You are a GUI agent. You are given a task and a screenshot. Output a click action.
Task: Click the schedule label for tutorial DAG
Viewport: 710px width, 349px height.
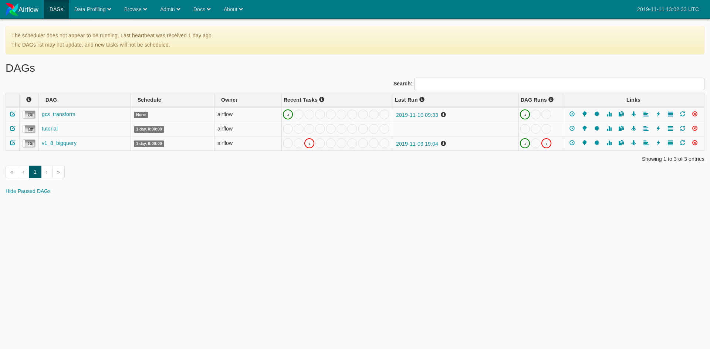click(x=149, y=129)
